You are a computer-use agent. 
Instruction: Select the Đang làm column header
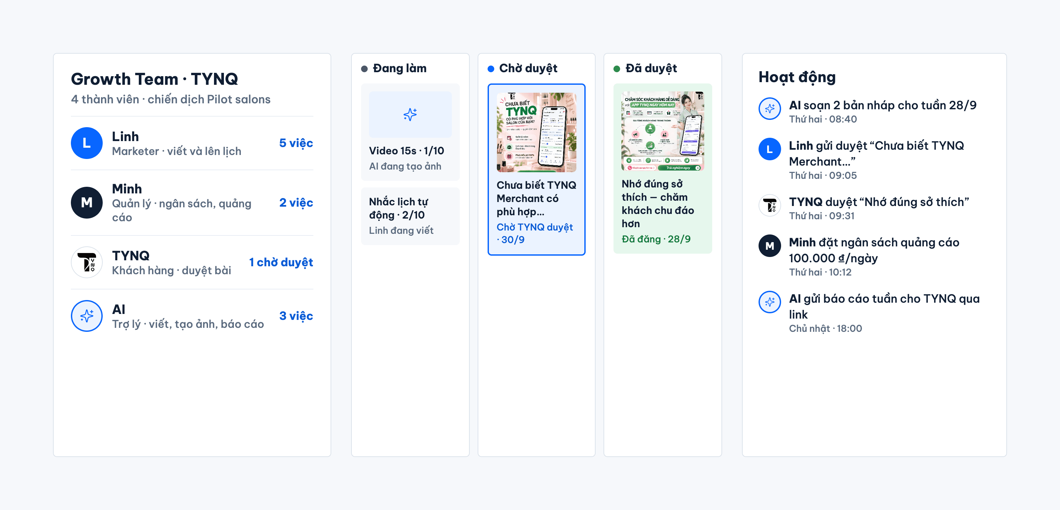point(399,68)
